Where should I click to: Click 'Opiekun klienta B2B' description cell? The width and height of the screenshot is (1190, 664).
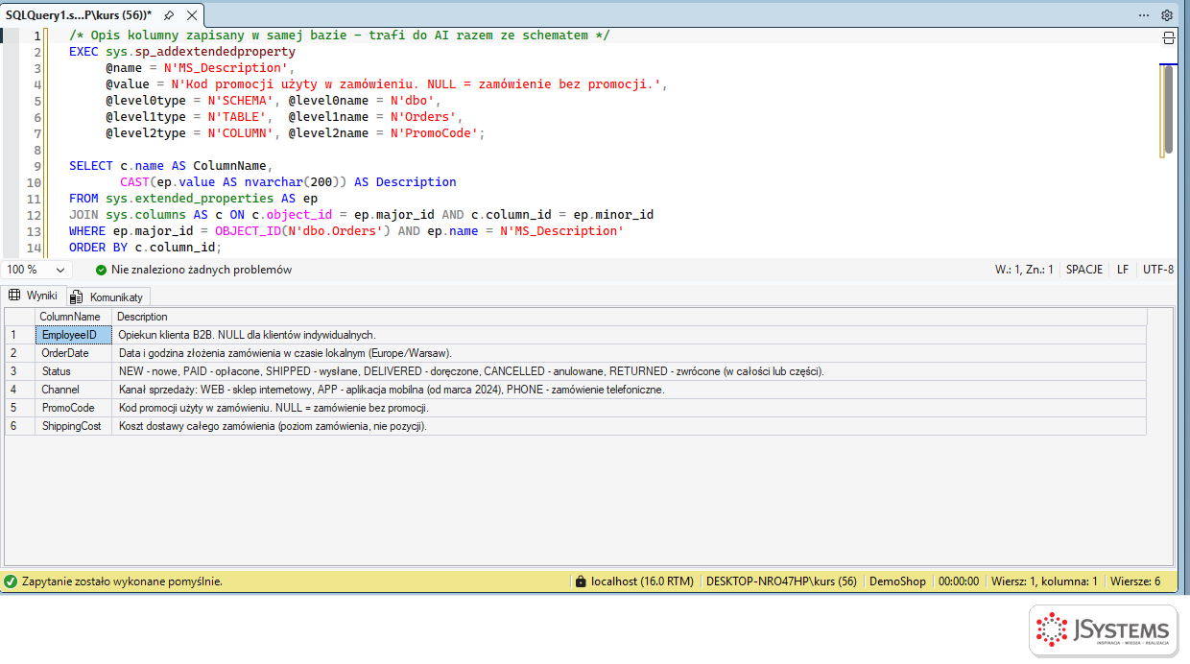coord(630,335)
